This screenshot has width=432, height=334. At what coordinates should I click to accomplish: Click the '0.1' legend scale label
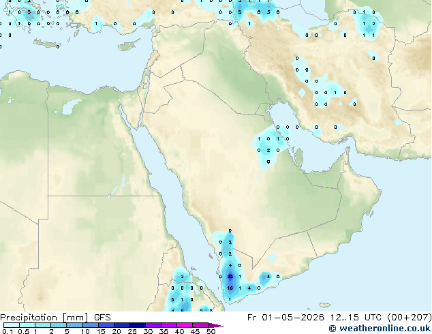[x=7, y=331]
